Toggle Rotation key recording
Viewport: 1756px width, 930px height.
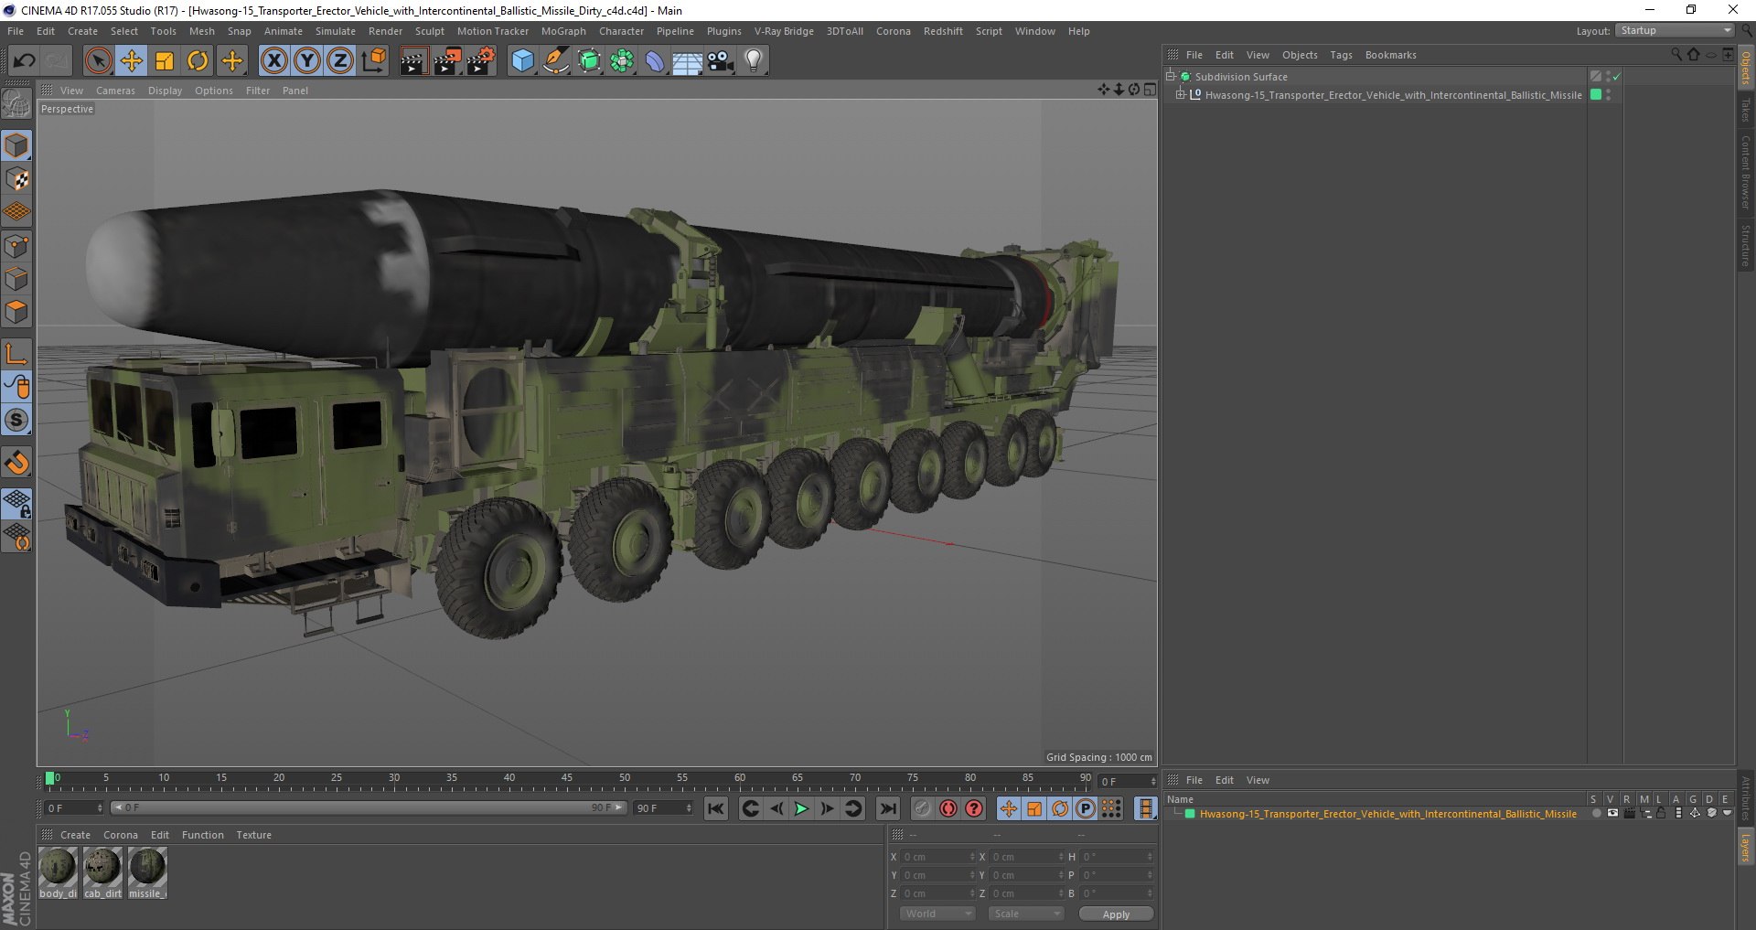coord(1060,808)
